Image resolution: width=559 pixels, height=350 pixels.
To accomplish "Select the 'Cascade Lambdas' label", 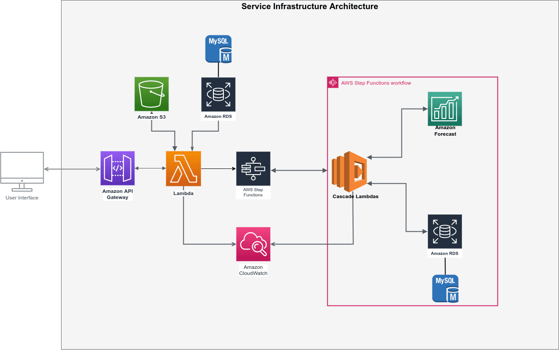I will (x=355, y=196).
